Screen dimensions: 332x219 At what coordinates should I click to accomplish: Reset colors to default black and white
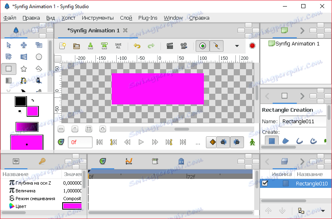point(20,111)
